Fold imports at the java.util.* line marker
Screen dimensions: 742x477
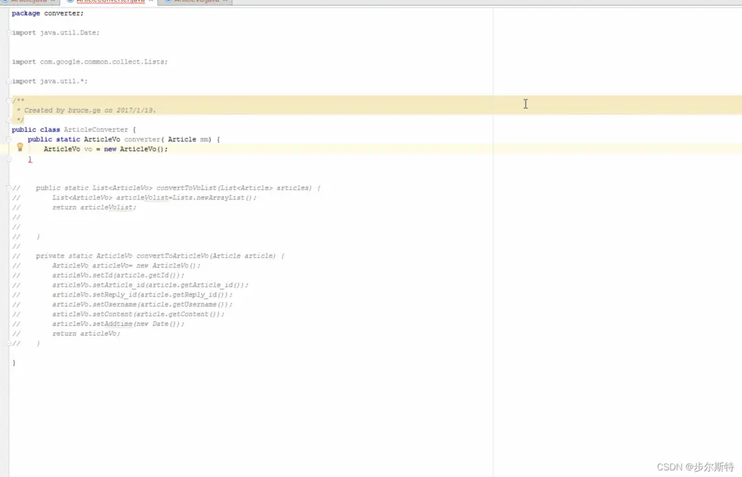coord(8,82)
